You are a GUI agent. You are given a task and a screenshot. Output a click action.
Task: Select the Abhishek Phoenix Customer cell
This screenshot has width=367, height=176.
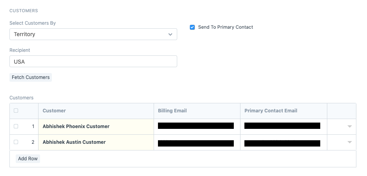95,126
